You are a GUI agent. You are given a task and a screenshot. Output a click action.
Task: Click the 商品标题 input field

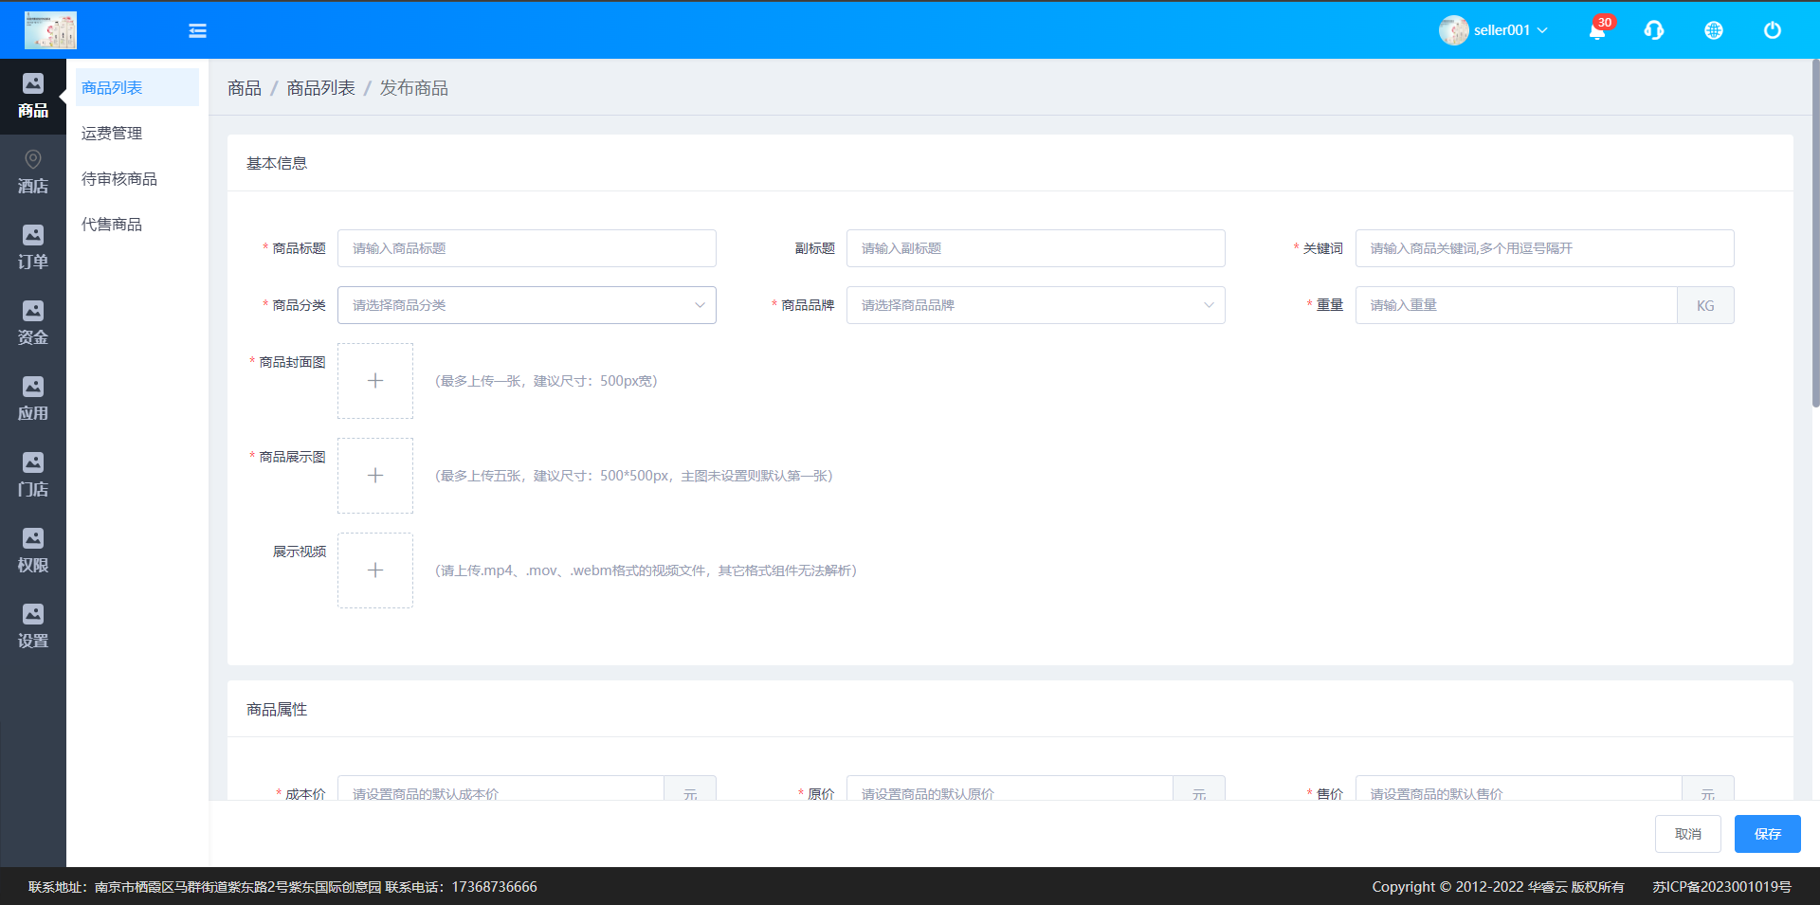pyautogui.click(x=526, y=248)
